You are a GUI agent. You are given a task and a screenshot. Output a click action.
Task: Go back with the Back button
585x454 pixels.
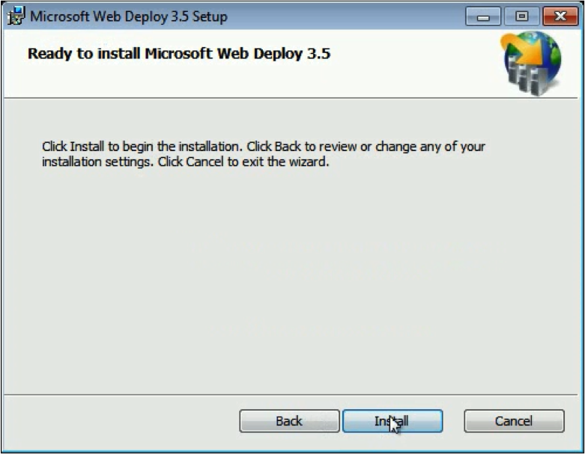[289, 421]
